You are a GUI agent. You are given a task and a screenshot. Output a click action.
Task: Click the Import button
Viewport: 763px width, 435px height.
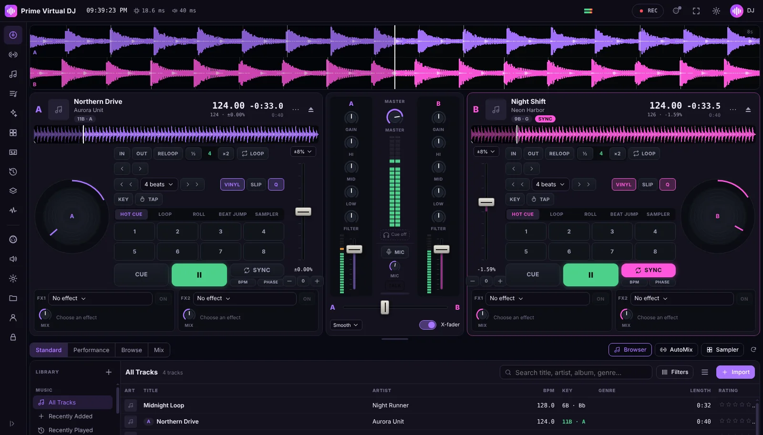coord(735,372)
